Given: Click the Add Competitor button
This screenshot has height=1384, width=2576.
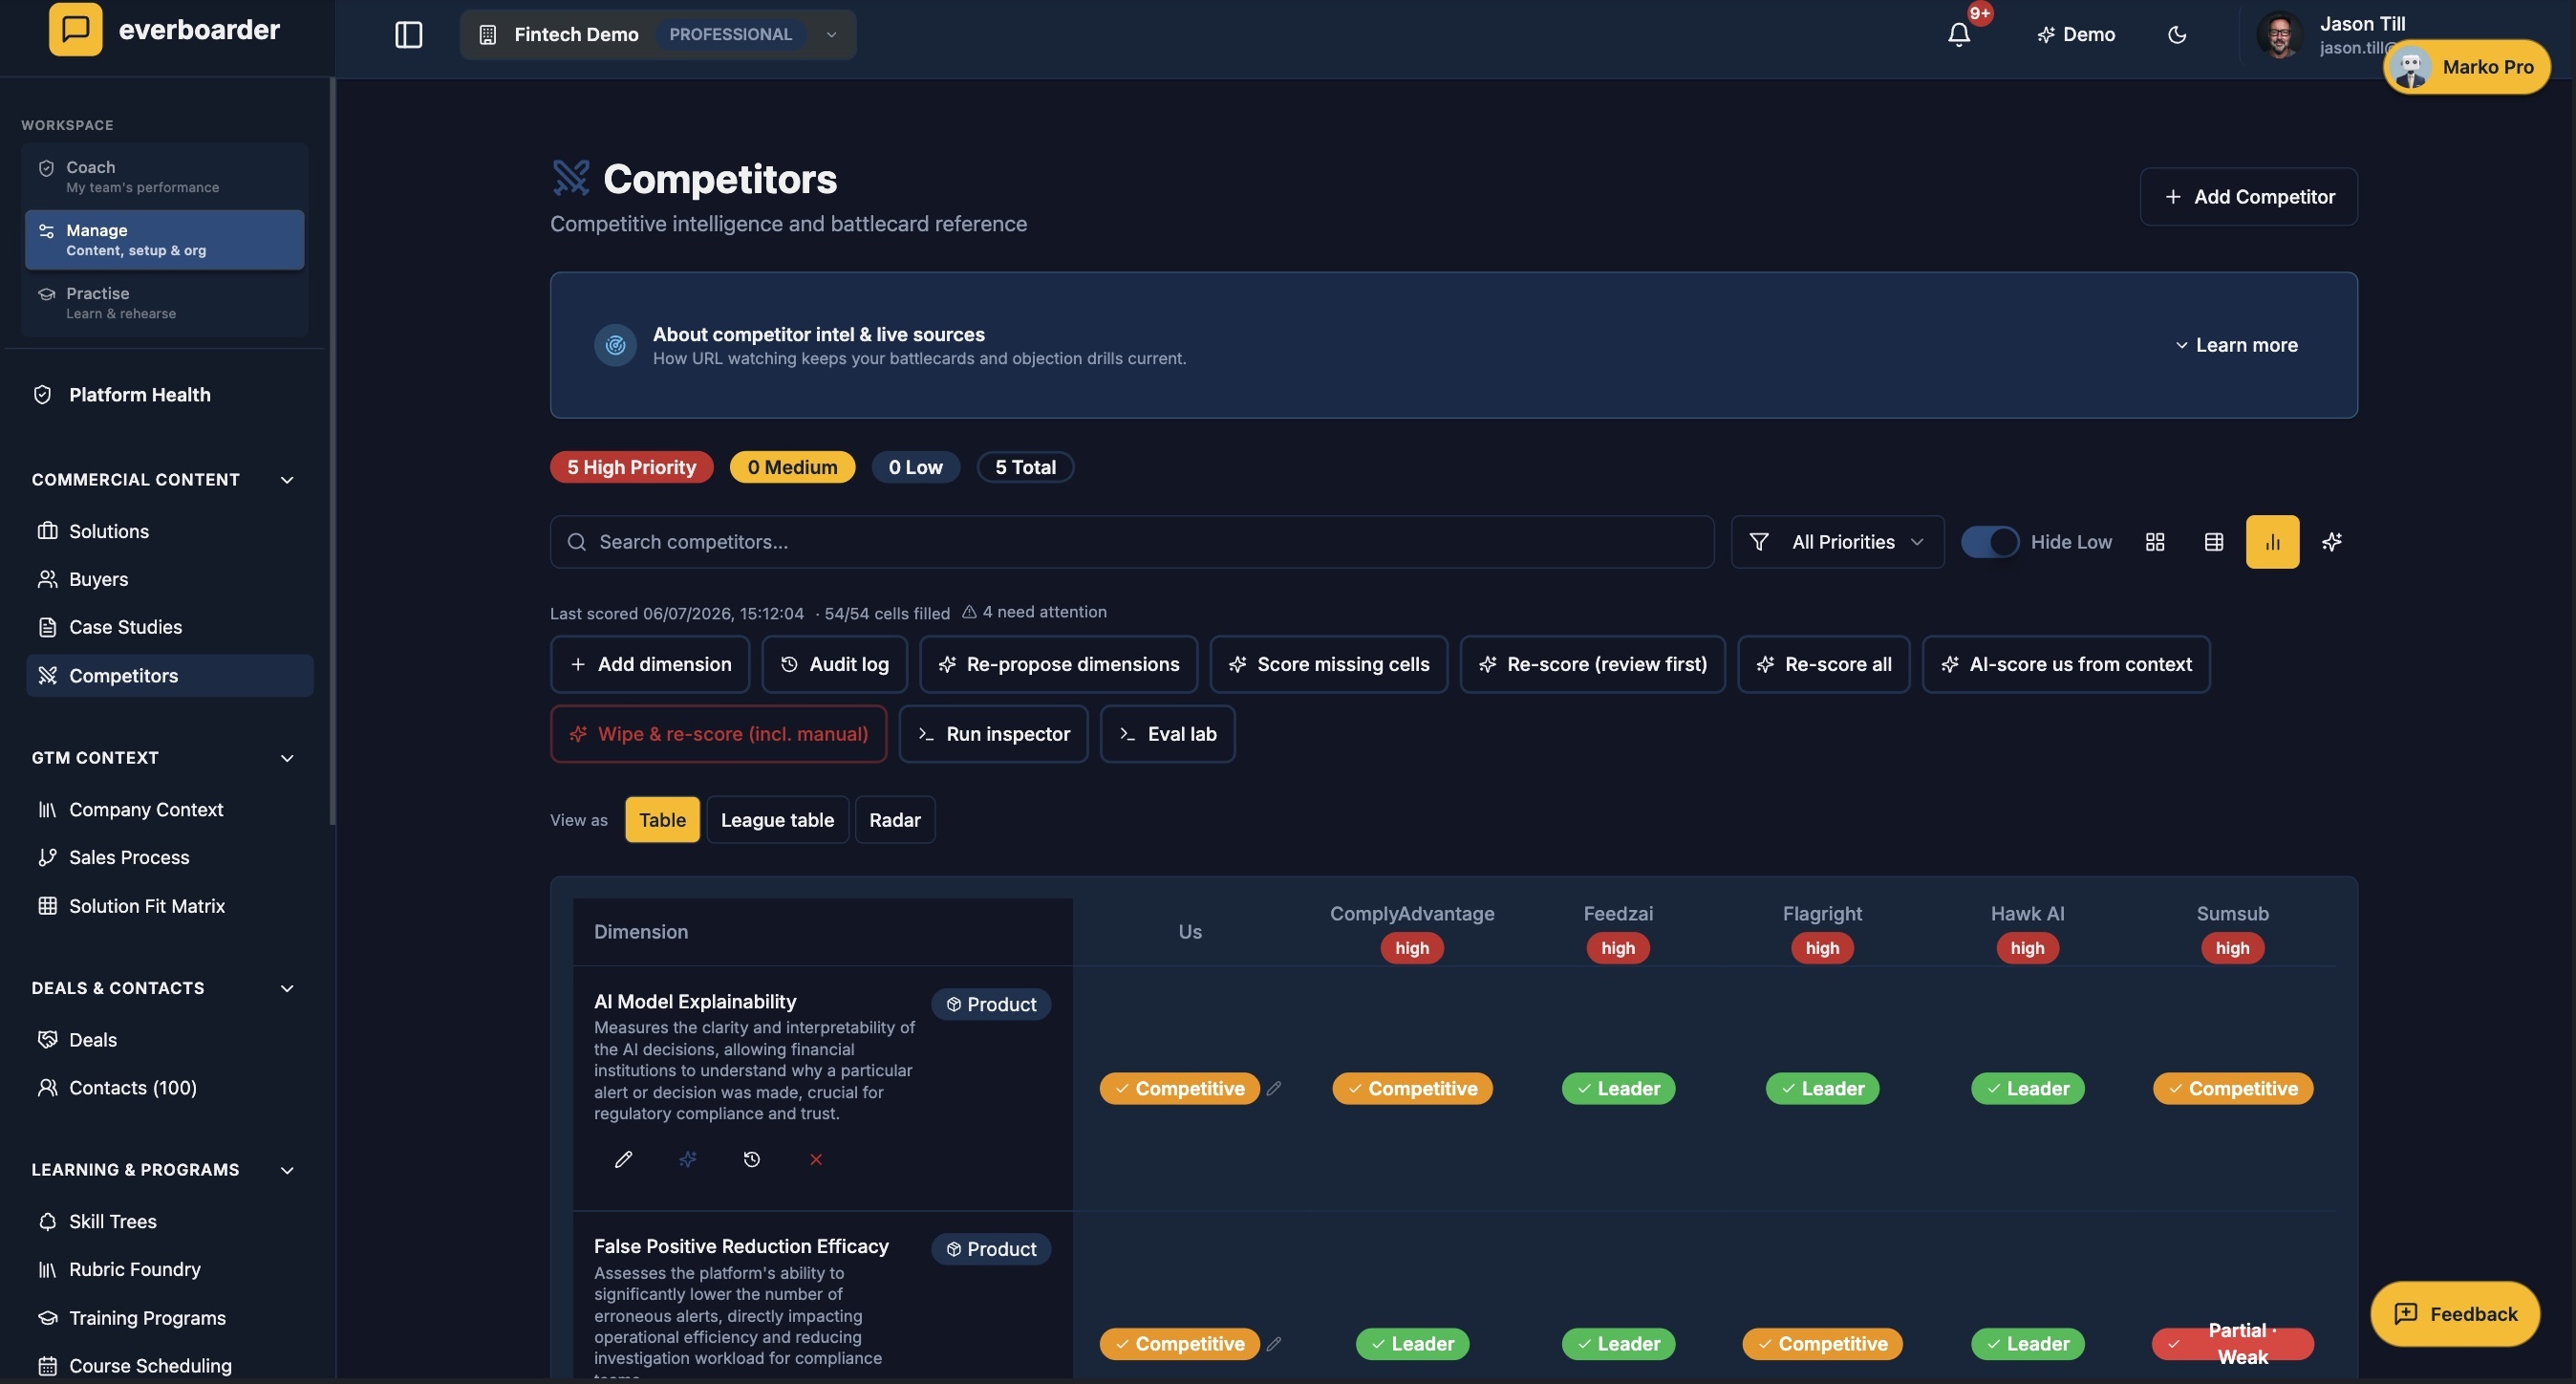Looking at the screenshot, I should [x=2248, y=197].
